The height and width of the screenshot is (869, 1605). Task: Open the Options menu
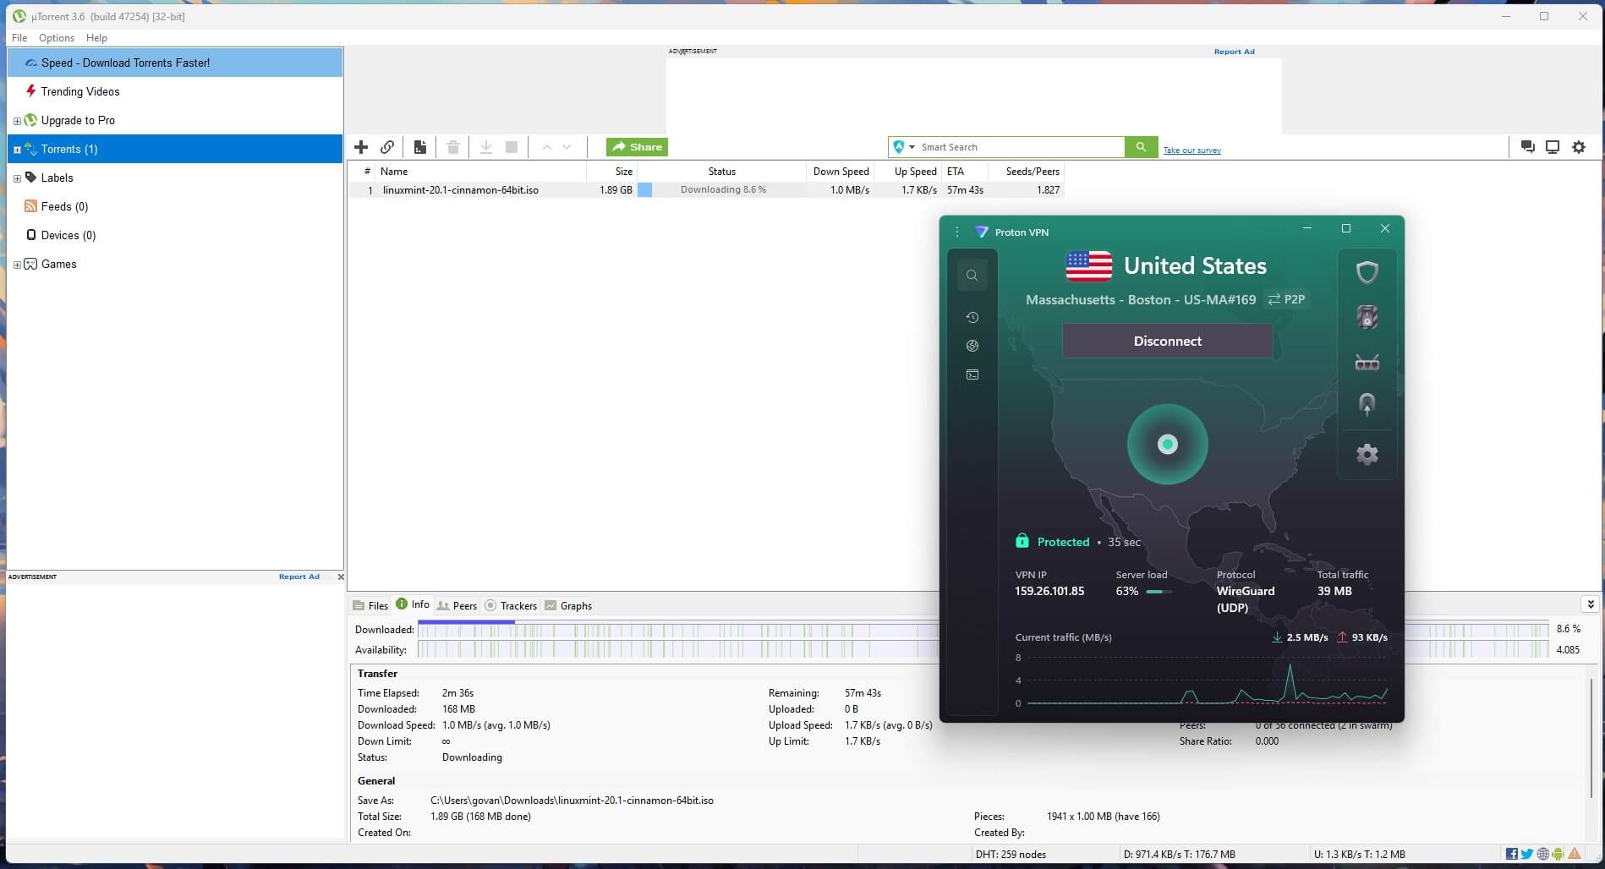tap(57, 38)
